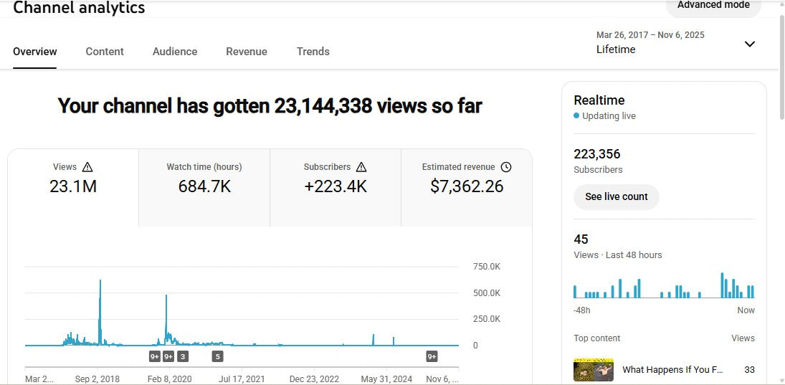The image size is (785, 385).
Task: Click the chart marker labeled 3
Action: 183,356
